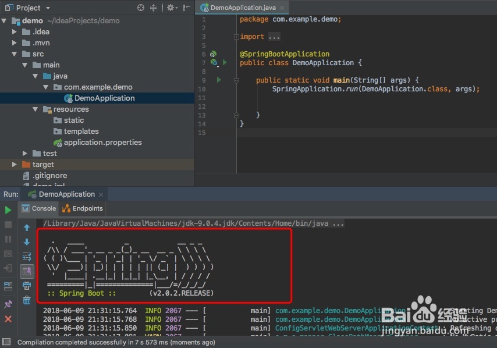This screenshot has width=497, height=348.
Task: Click the Spring gutter icon on line 7
Action: (215, 63)
